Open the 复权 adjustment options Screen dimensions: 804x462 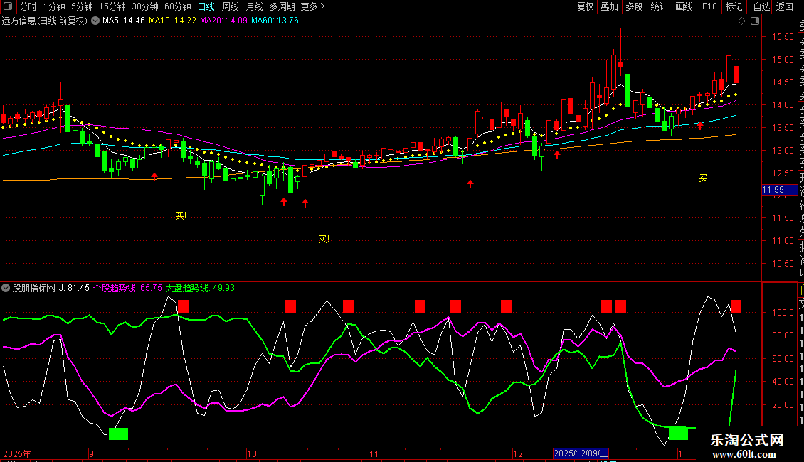coord(585,6)
